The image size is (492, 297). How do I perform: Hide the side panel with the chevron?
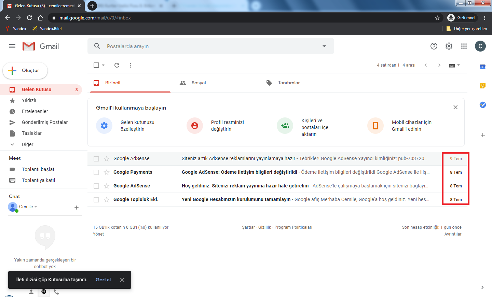point(482,287)
